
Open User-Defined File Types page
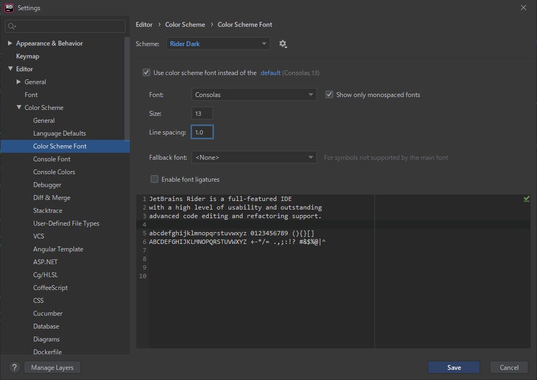66,223
